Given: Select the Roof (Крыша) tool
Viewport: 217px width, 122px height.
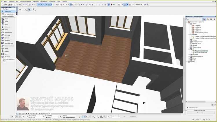Looking at the screenshot, I should (8, 38).
